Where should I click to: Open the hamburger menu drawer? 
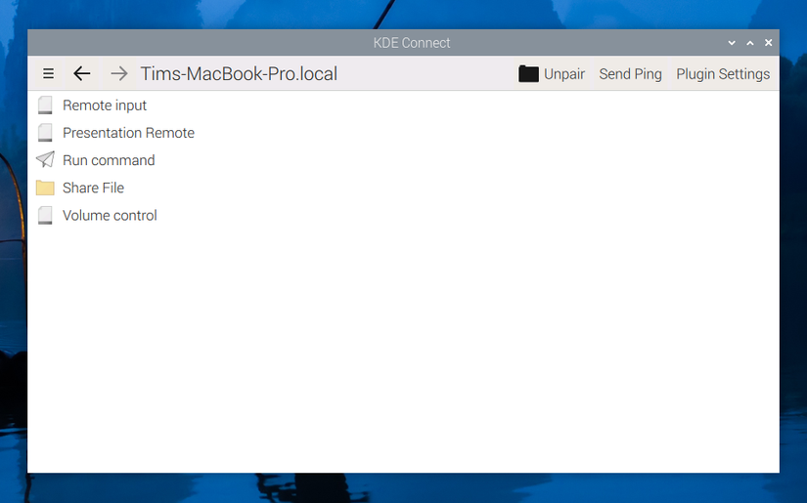(48, 74)
